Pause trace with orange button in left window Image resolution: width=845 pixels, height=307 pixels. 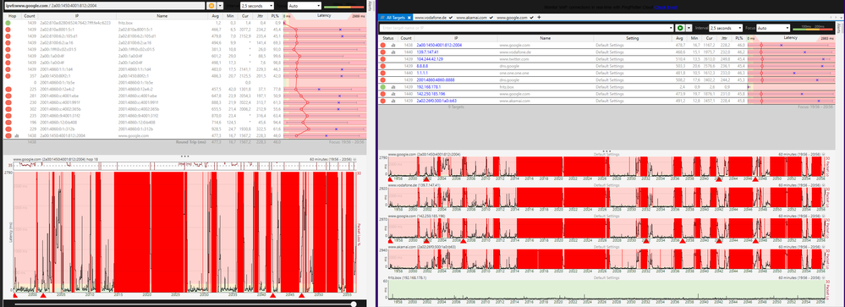211,5
